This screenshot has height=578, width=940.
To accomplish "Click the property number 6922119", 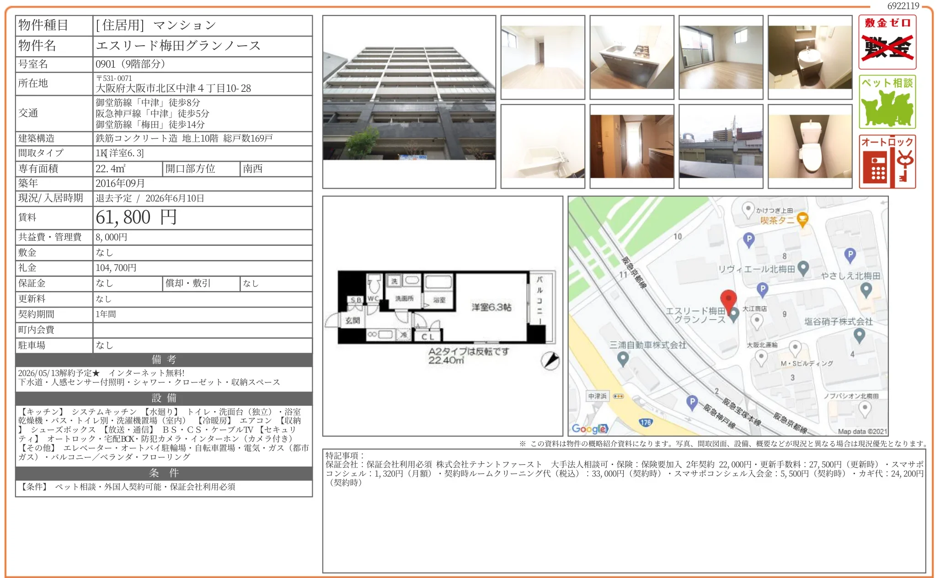I will (903, 6).
